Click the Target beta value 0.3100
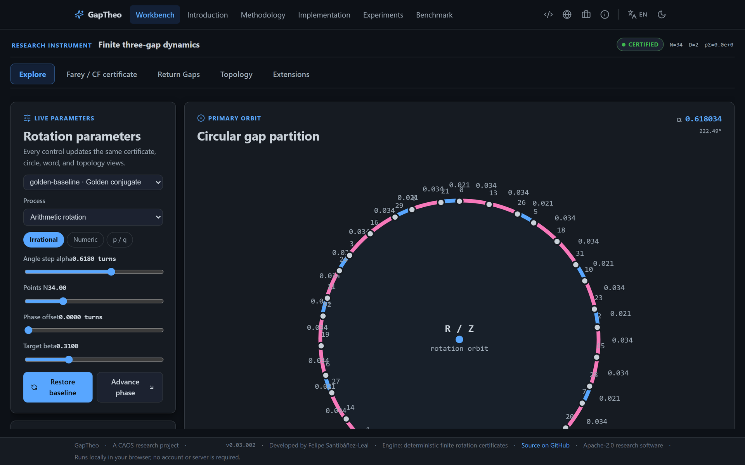 coord(67,346)
